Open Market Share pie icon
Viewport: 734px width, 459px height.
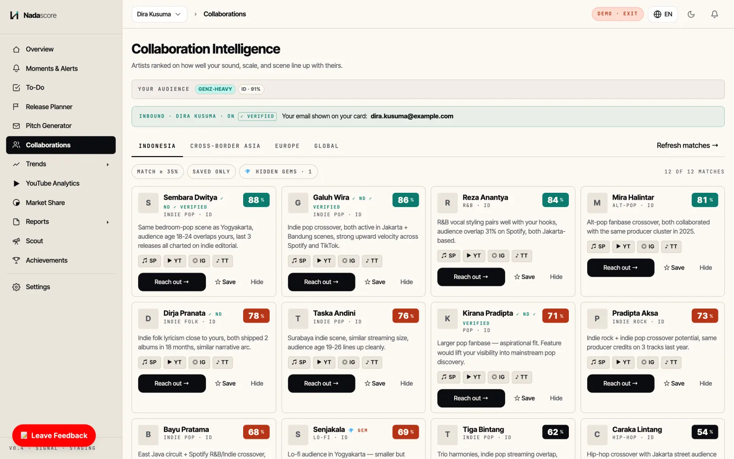click(17, 202)
